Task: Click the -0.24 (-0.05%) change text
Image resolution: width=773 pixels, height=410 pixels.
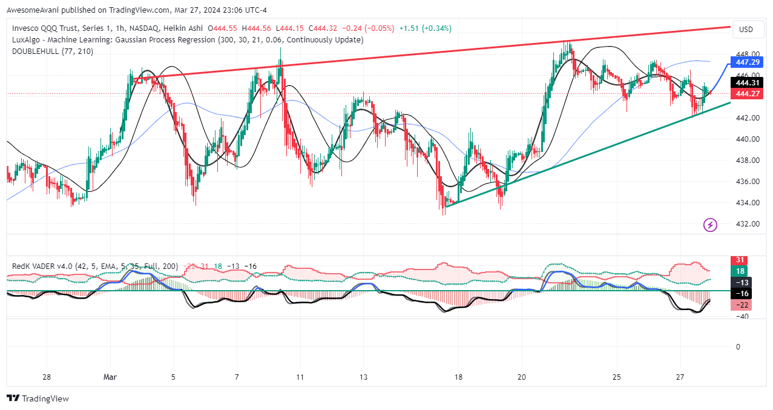Action: 368,28
